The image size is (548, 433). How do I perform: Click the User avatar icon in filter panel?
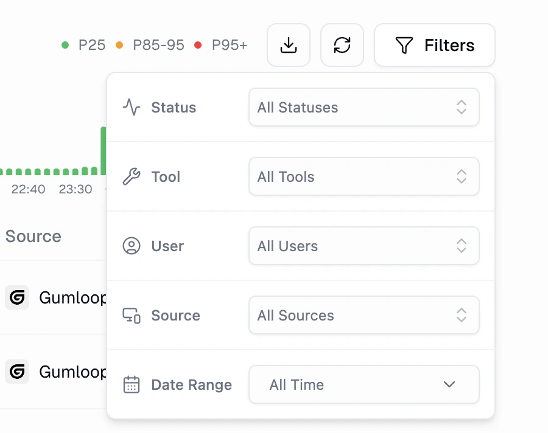[x=132, y=246]
